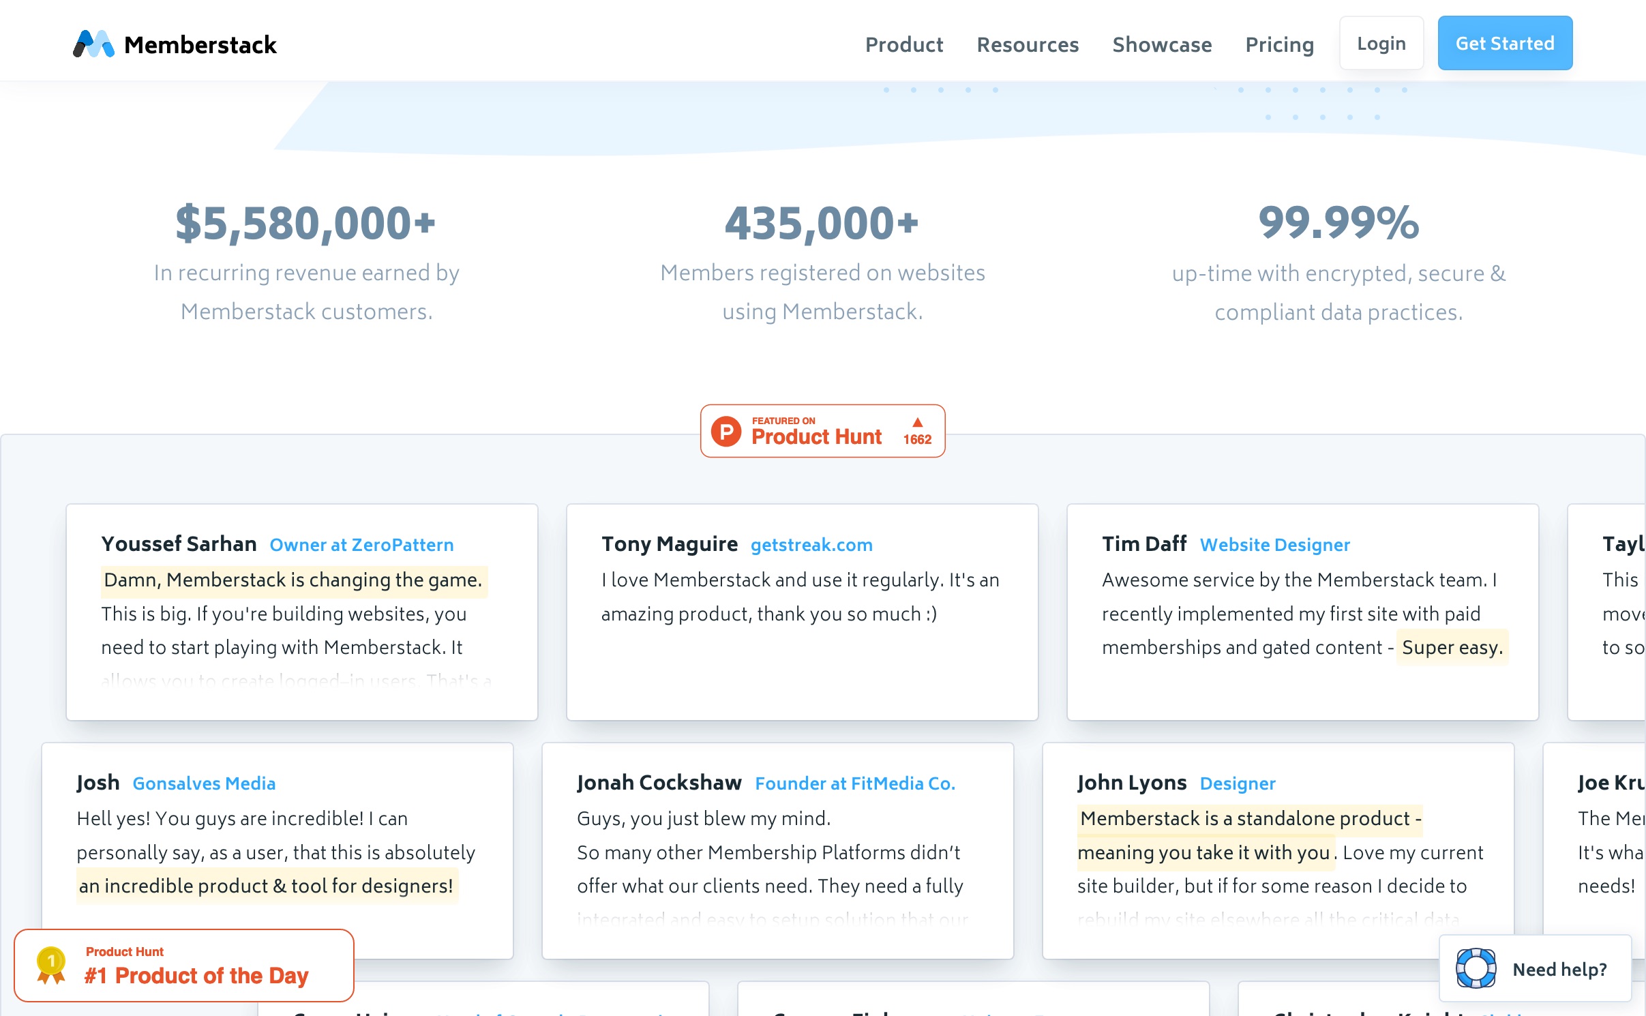1646x1016 pixels.
Task: Click the Product Hunt P logo icon
Action: pos(726,431)
